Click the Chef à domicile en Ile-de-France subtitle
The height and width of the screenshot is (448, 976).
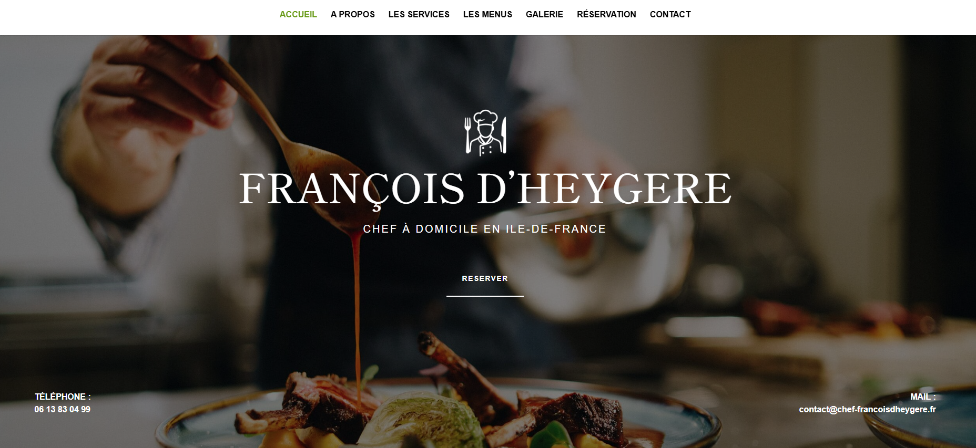click(x=484, y=229)
